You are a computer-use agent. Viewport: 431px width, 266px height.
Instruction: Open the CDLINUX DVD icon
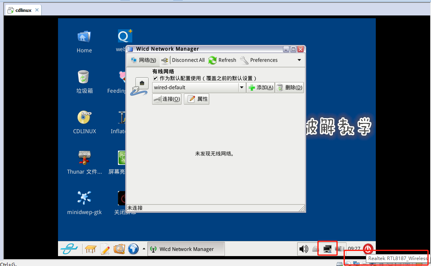coord(84,122)
